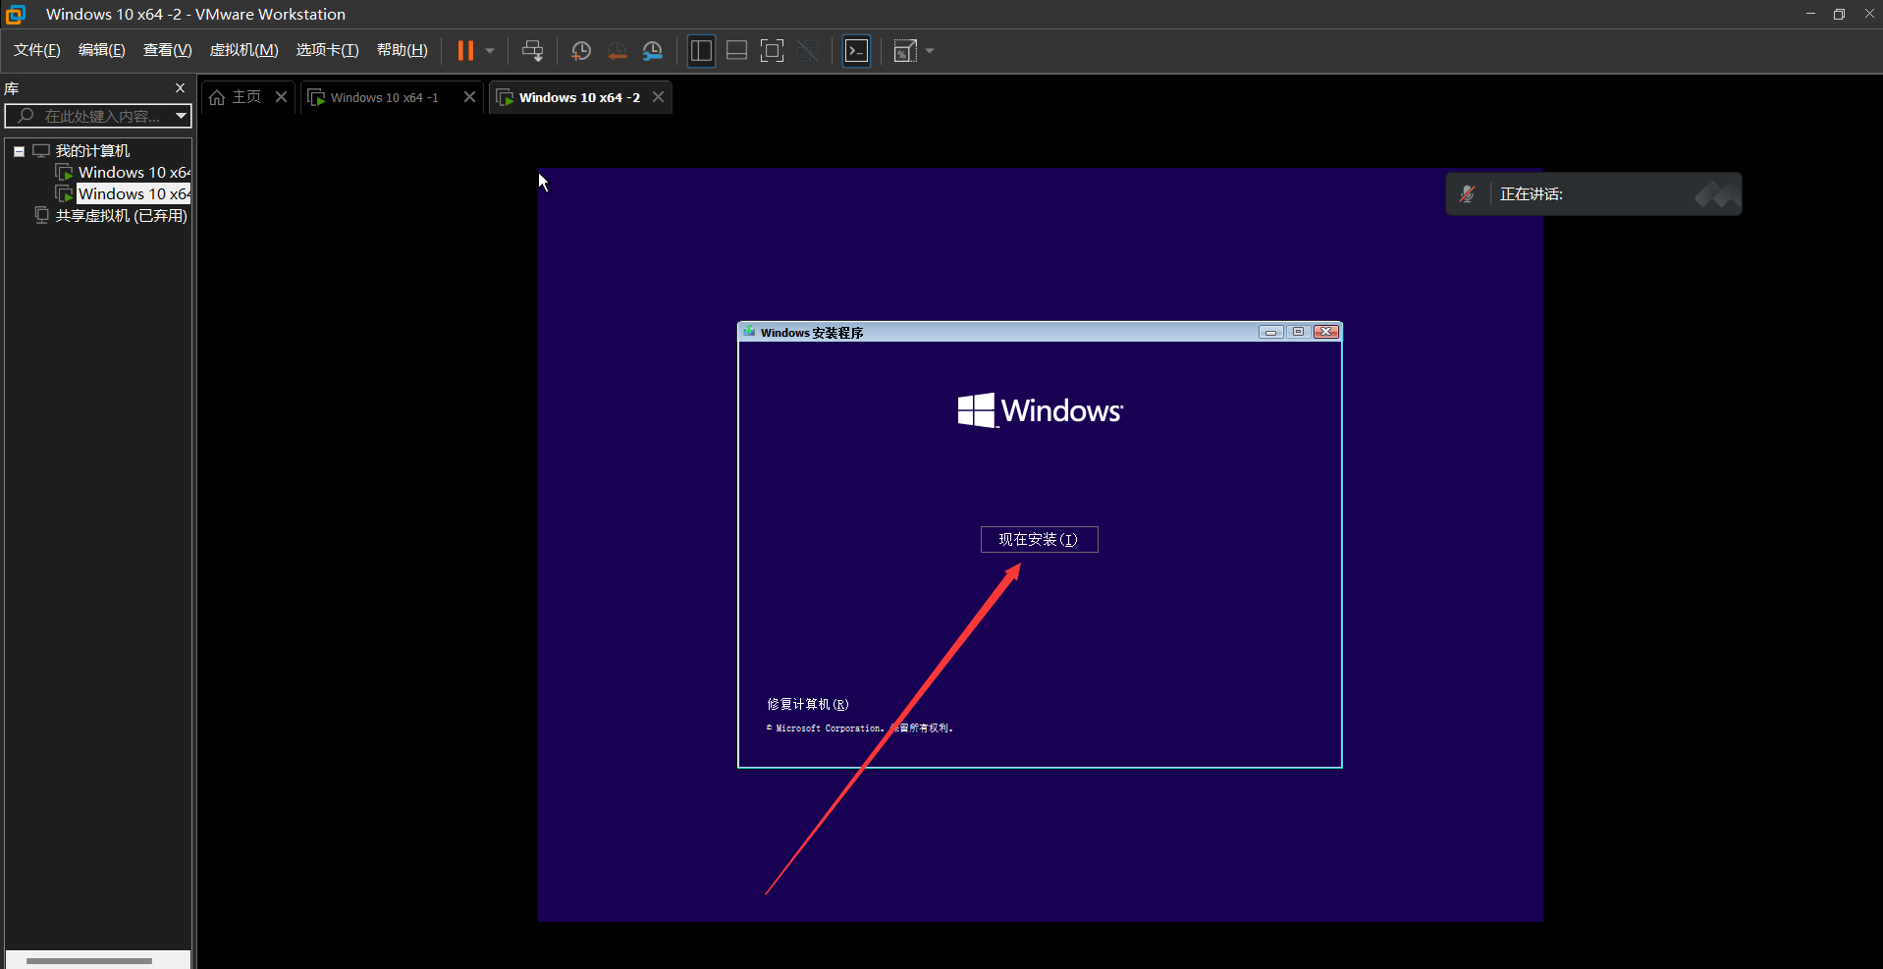Select the first Windows 10 x64 VM in library
Image resolution: width=1883 pixels, height=969 pixels.
click(134, 172)
